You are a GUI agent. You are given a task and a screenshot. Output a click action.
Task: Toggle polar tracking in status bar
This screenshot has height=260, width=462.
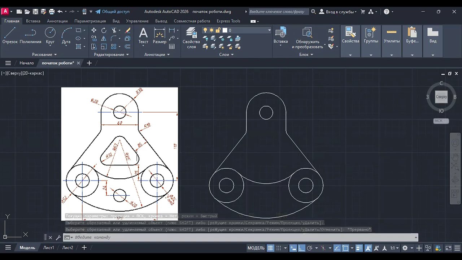pyautogui.click(x=310, y=248)
